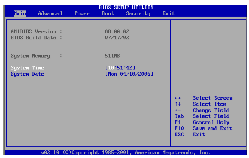Click the System Time value 10:51:42
The width and height of the screenshot is (249, 158).
point(120,68)
